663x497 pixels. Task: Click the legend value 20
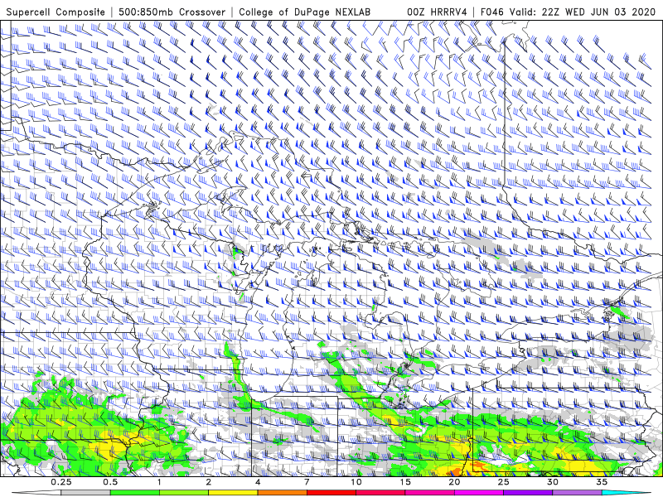point(454,482)
